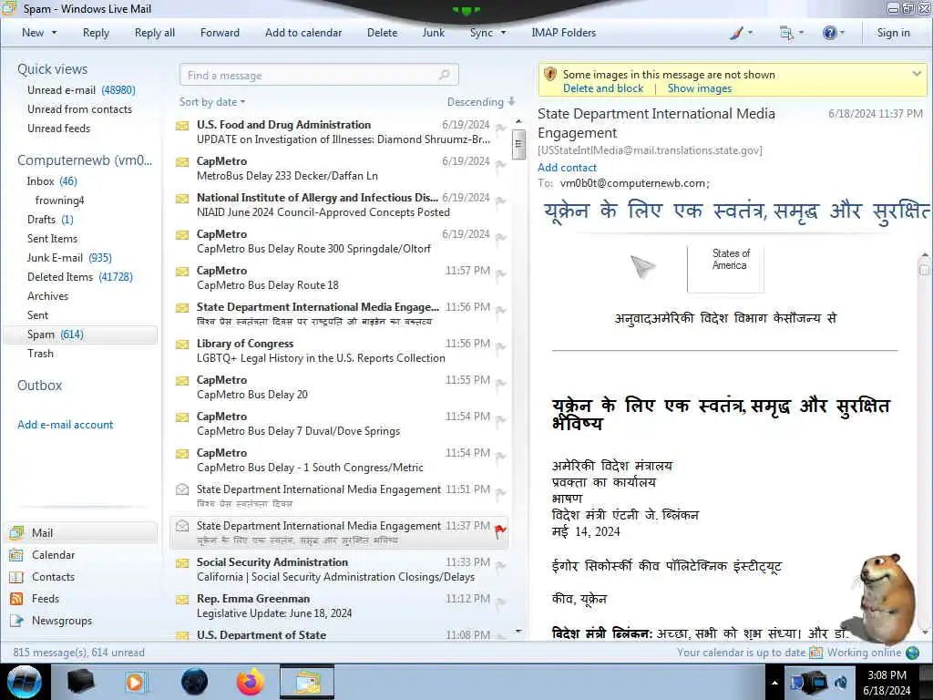Toggle flag on Rep. Emma Greenman message
Screen dimensions: 933x700
pos(501,602)
